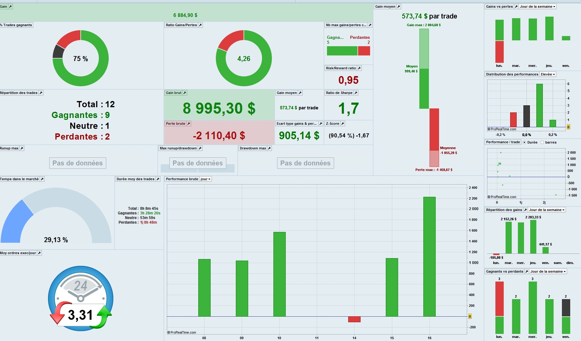Screen dimensions: 581x341
Task: Click the Gains vs pertes panel label
Action: pos(499,6)
